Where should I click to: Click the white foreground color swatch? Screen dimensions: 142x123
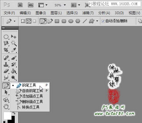pos(8,115)
